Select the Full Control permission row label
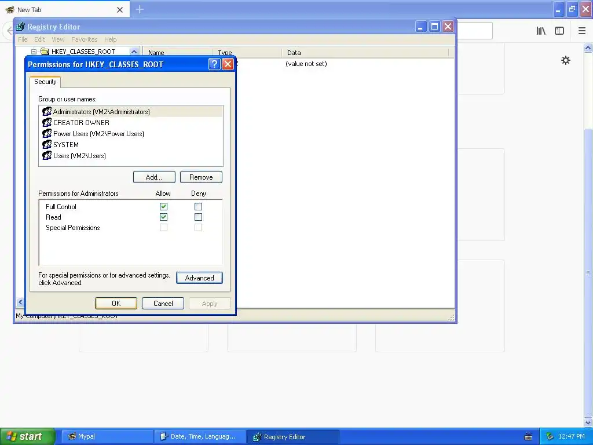The height and width of the screenshot is (445, 593). coord(61,207)
